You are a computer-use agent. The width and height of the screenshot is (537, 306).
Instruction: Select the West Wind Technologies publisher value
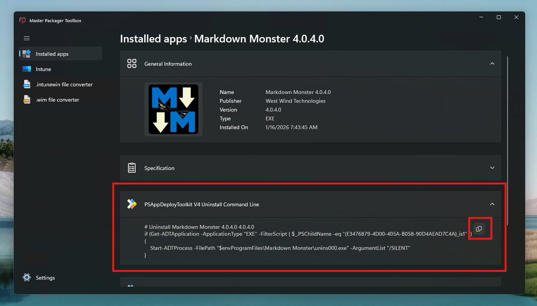tap(295, 101)
